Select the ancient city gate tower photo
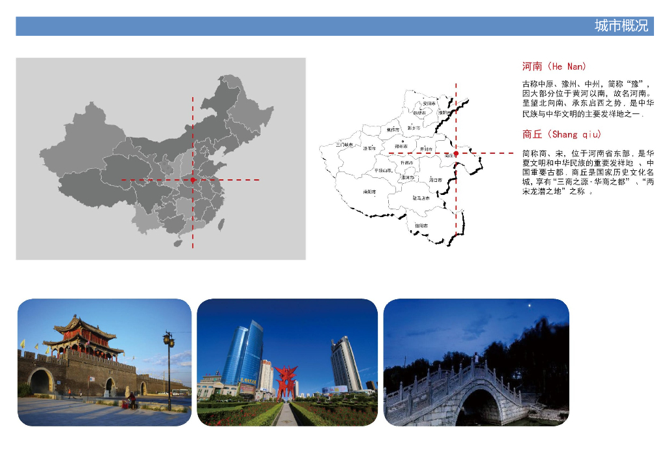 click(x=104, y=362)
